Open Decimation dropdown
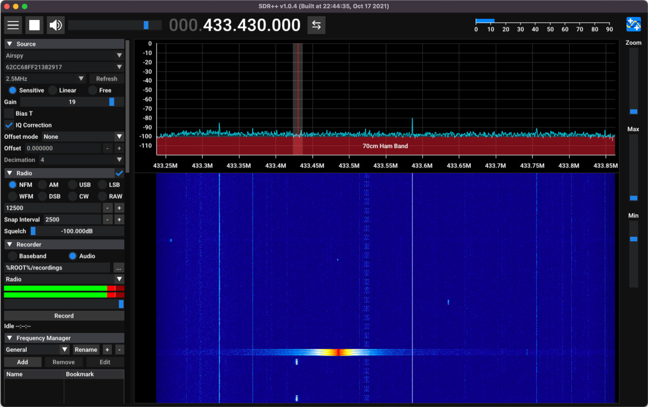This screenshot has height=407, width=648. pos(81,160)
